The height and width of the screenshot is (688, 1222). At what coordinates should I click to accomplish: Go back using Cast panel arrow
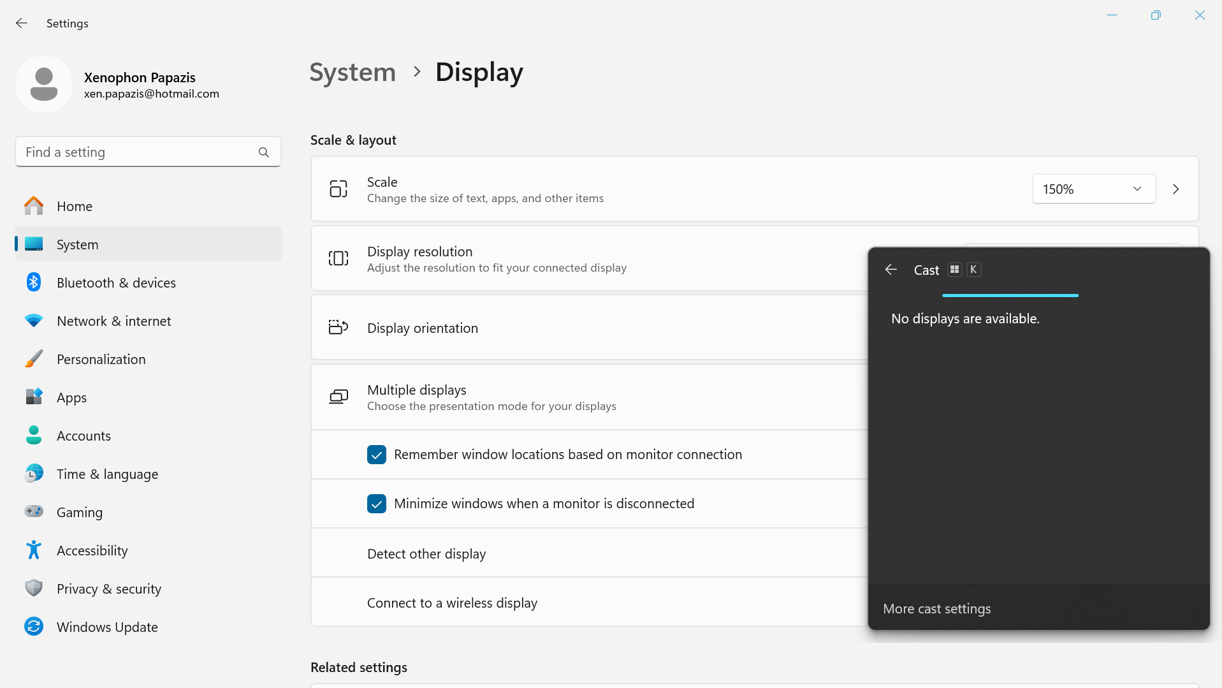[x=891, y=270]
